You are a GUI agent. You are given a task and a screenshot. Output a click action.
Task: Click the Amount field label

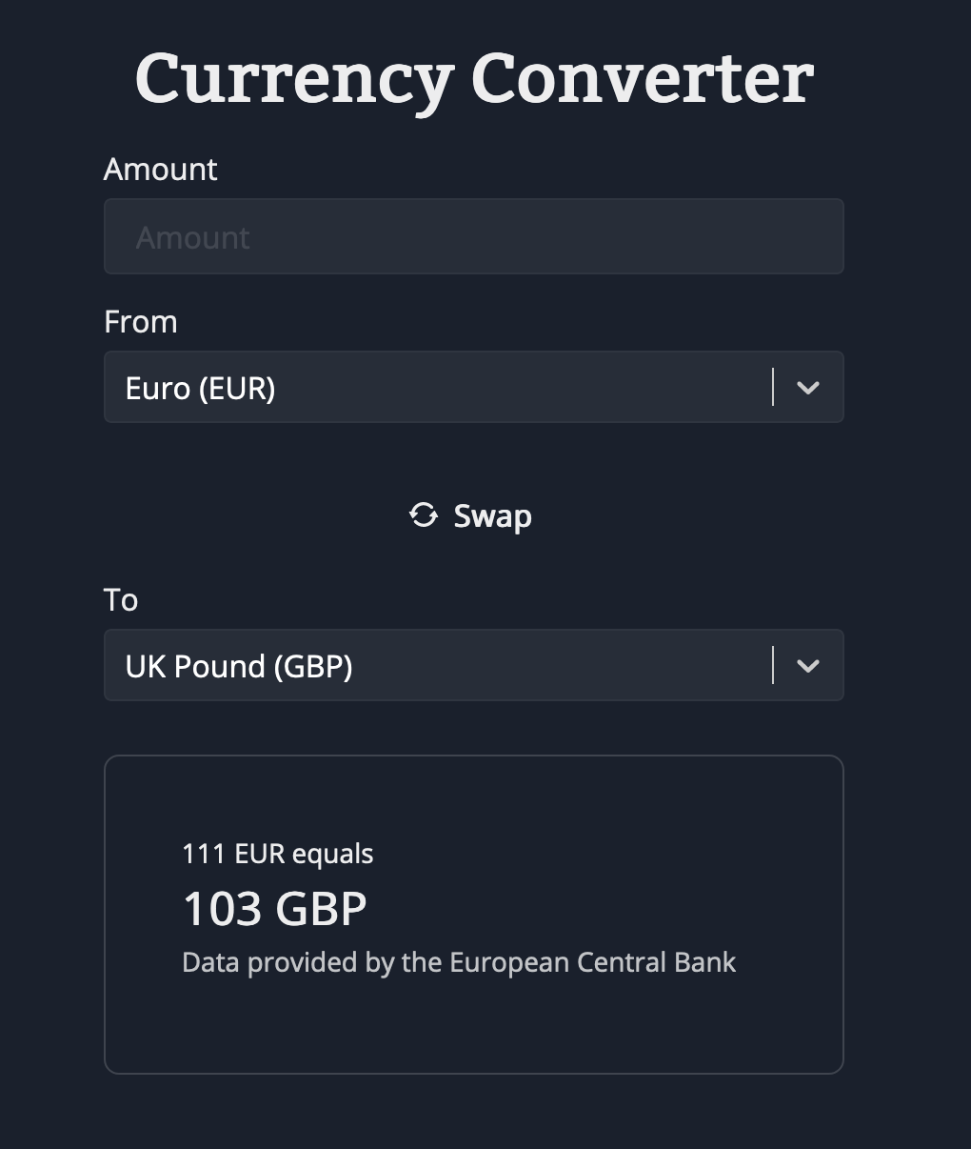[x=161, y=170]
